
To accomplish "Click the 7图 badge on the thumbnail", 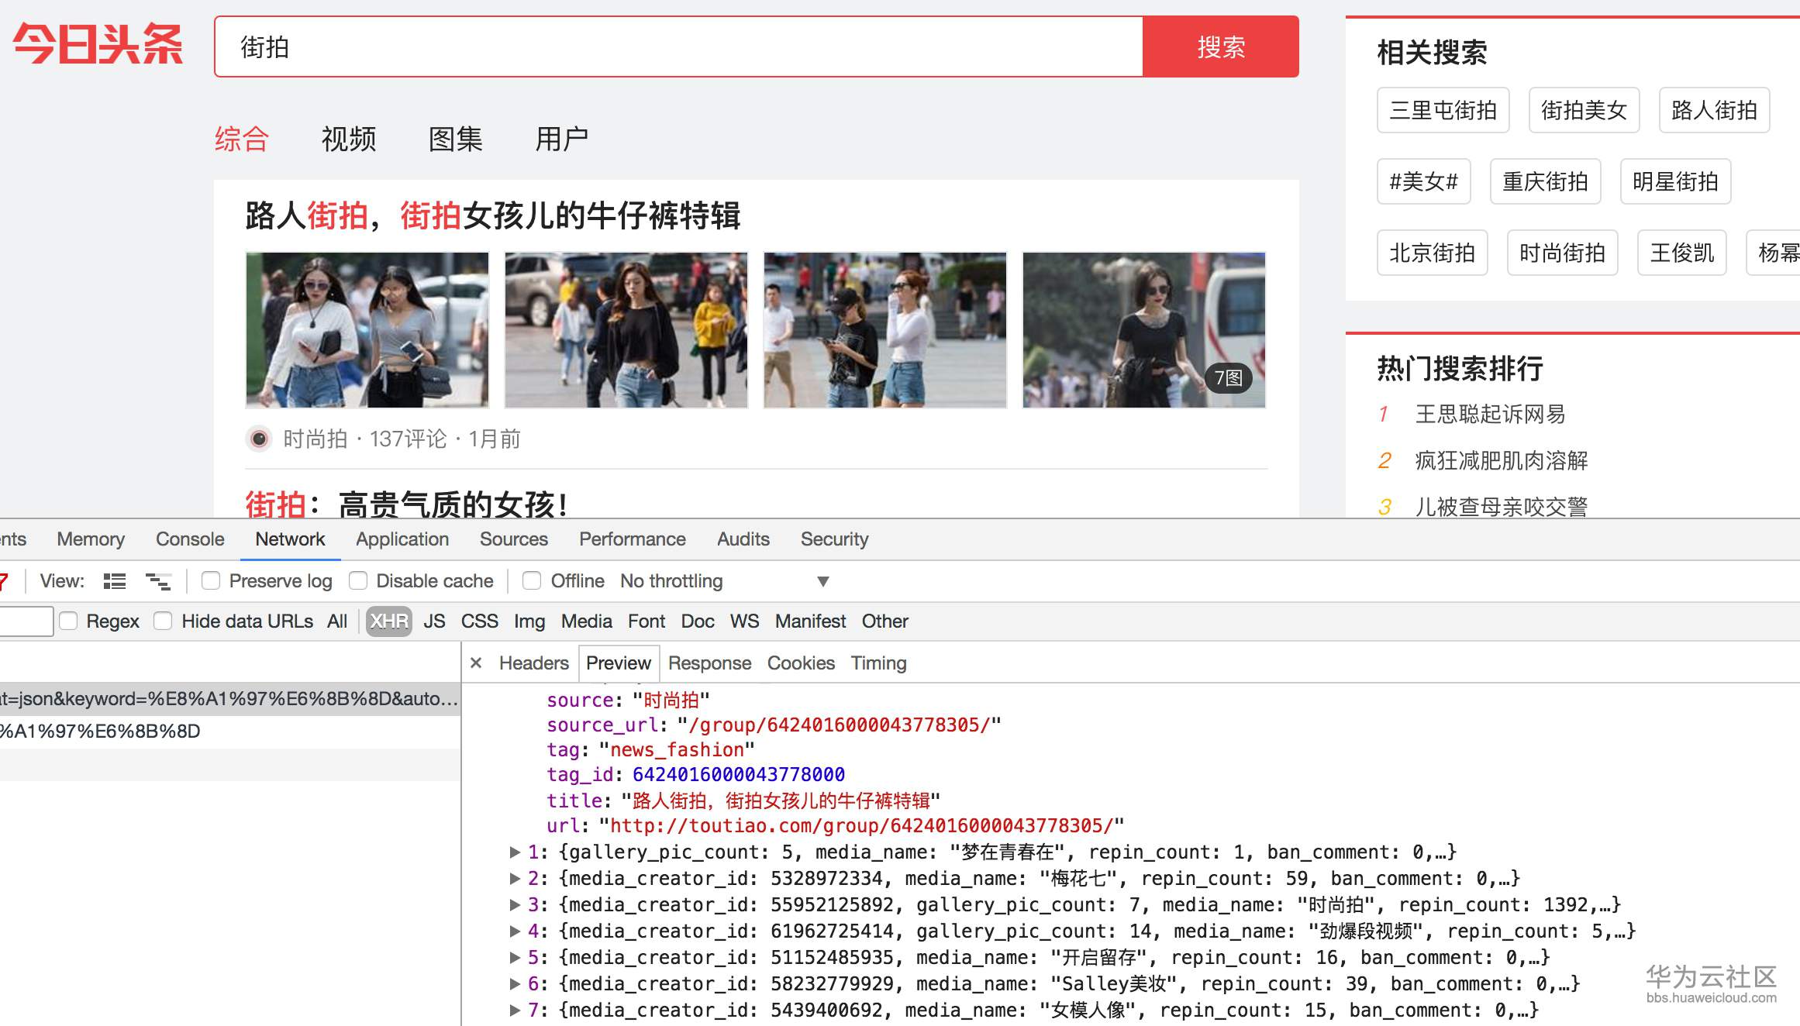I will [1228, 378].
